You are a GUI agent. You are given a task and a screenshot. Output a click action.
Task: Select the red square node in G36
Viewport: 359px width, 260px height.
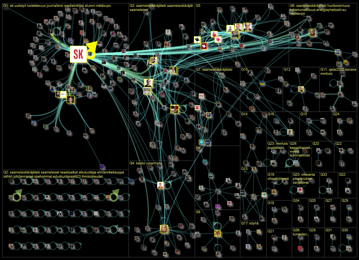click(300, 248)
